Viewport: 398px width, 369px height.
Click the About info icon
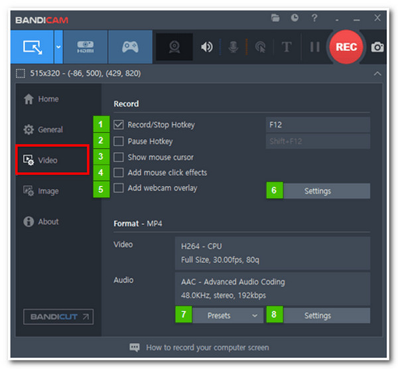pos(29,222)
